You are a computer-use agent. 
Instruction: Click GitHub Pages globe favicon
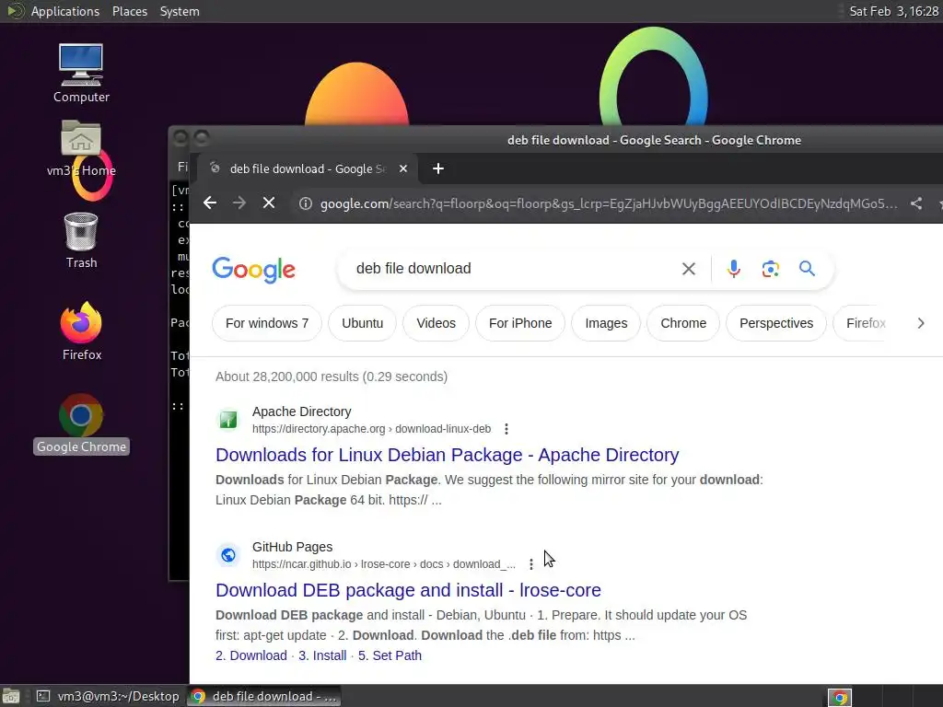(228, 555)
